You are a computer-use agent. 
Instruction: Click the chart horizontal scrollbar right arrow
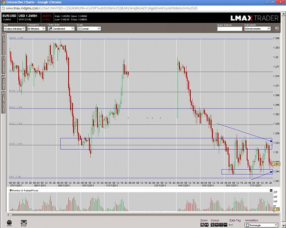(x=279, y=215)
